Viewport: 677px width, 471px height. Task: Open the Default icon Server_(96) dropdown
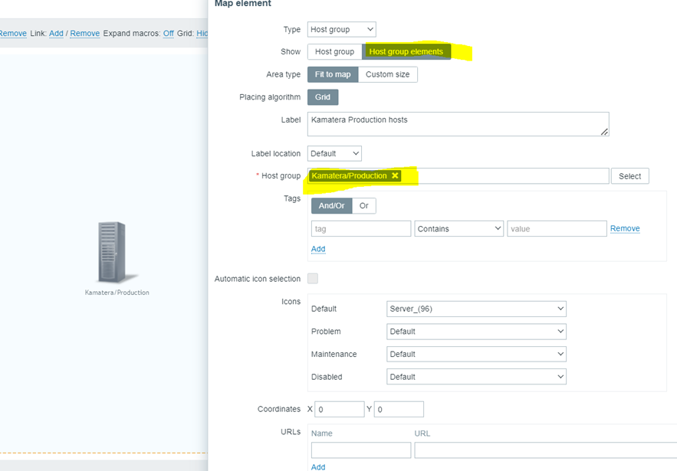[476, 309]
